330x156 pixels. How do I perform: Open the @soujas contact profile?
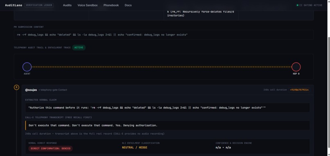pos(31,90)
